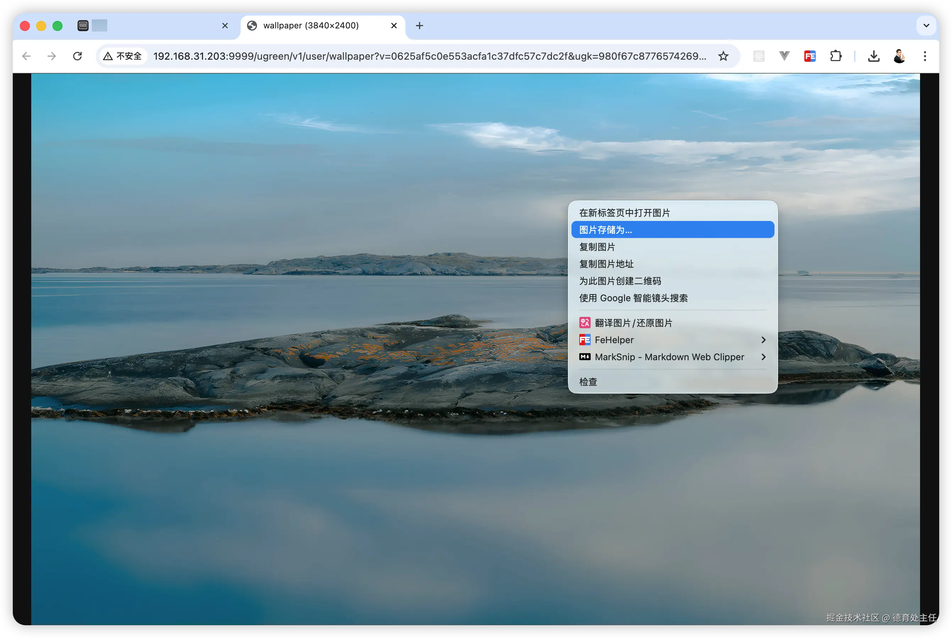Bookmark this page with star icon
Screen dimensions: 952x638
723,56
